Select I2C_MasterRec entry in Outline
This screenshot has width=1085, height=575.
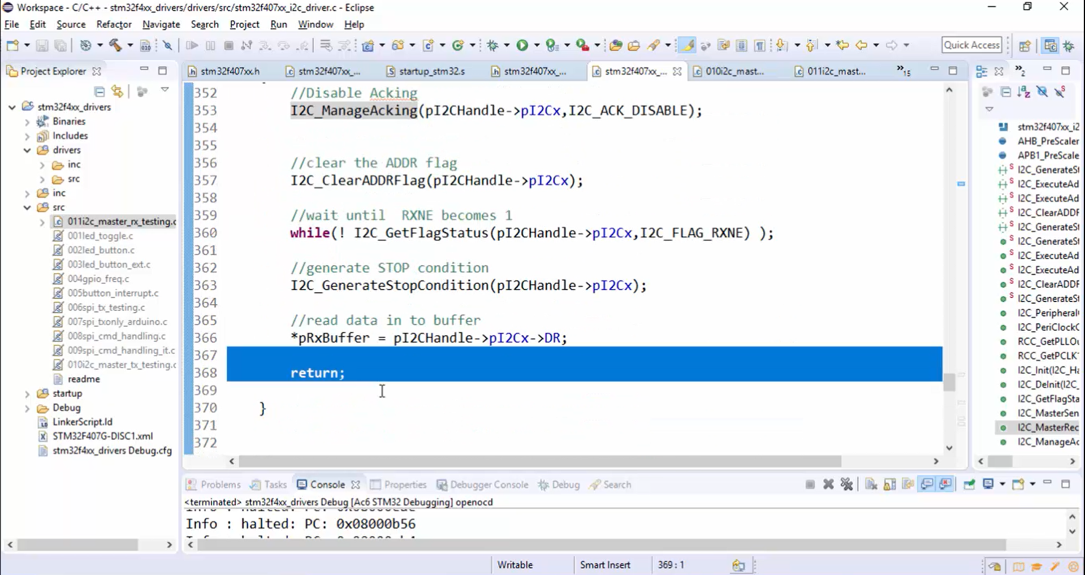(x=1038, y=427)
